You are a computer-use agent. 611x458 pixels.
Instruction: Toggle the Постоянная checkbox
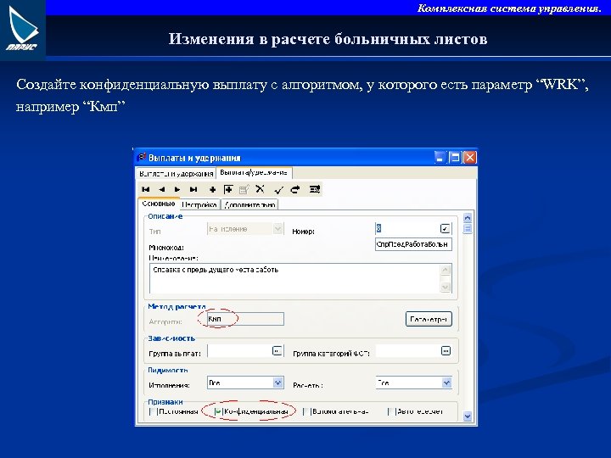[x=153, y=411]
